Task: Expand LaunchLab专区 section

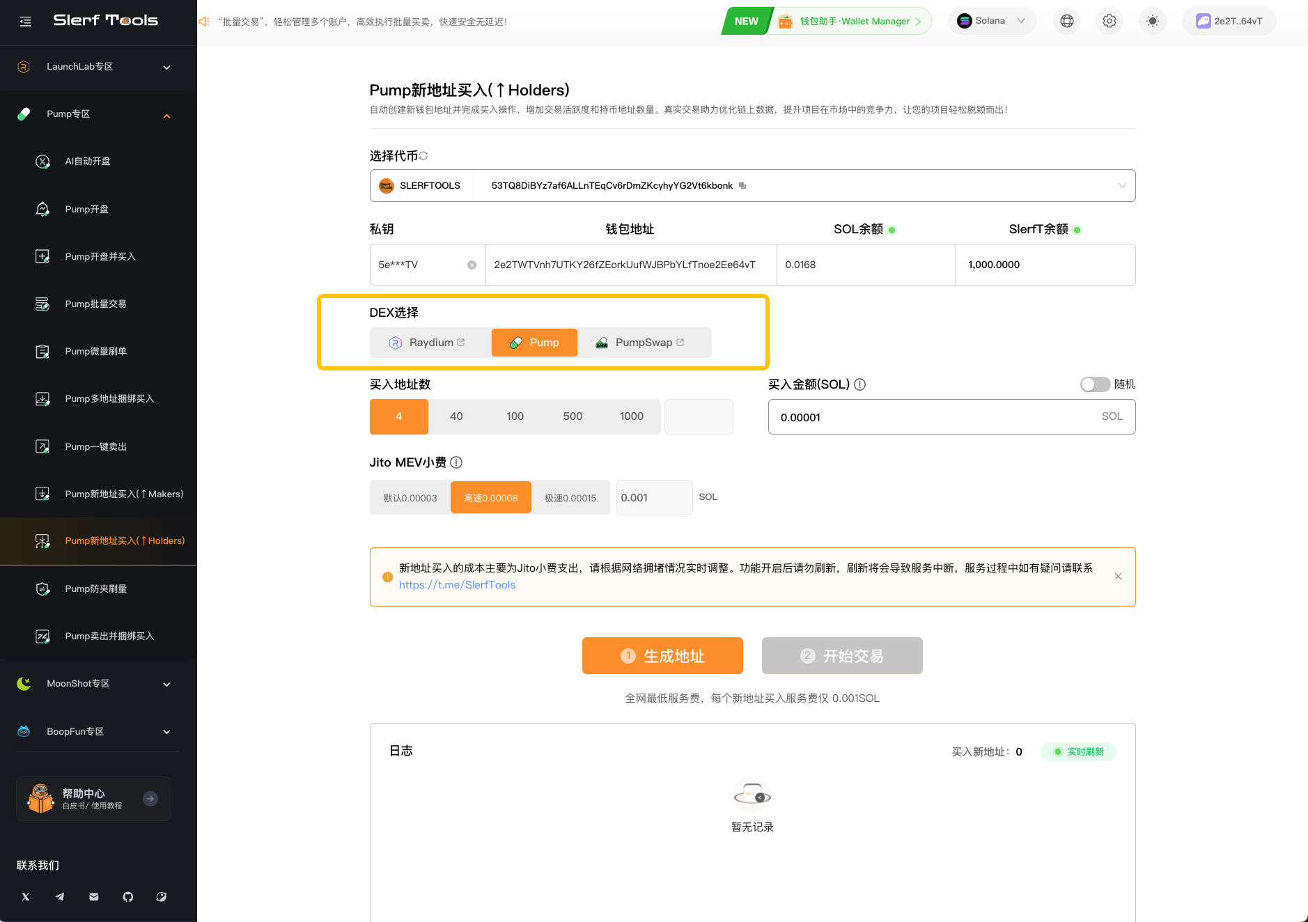Action: [98, 67]
